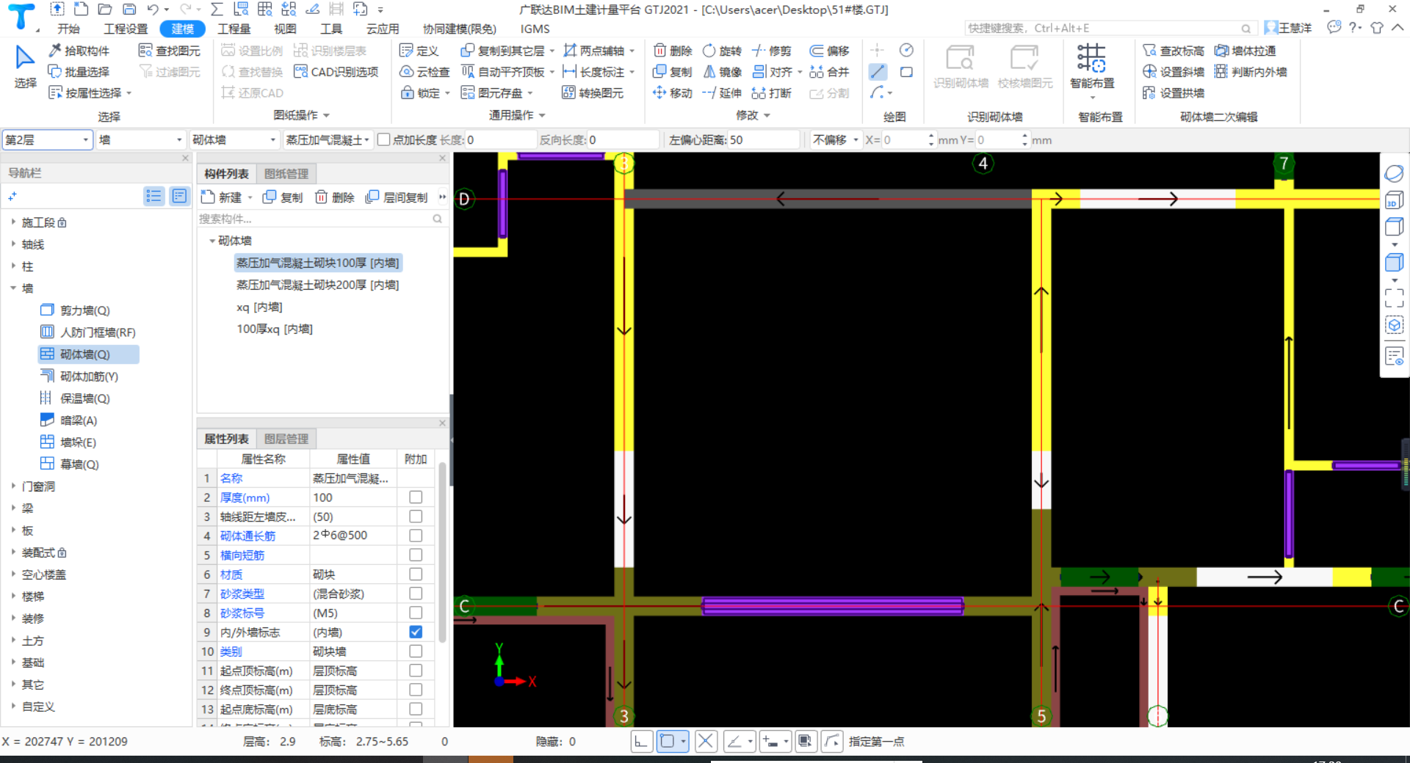This screenshot has width=1410, height=763.
Task: Toggle 附加 checkbox for 材质 row
Action: tap(416, 574)
